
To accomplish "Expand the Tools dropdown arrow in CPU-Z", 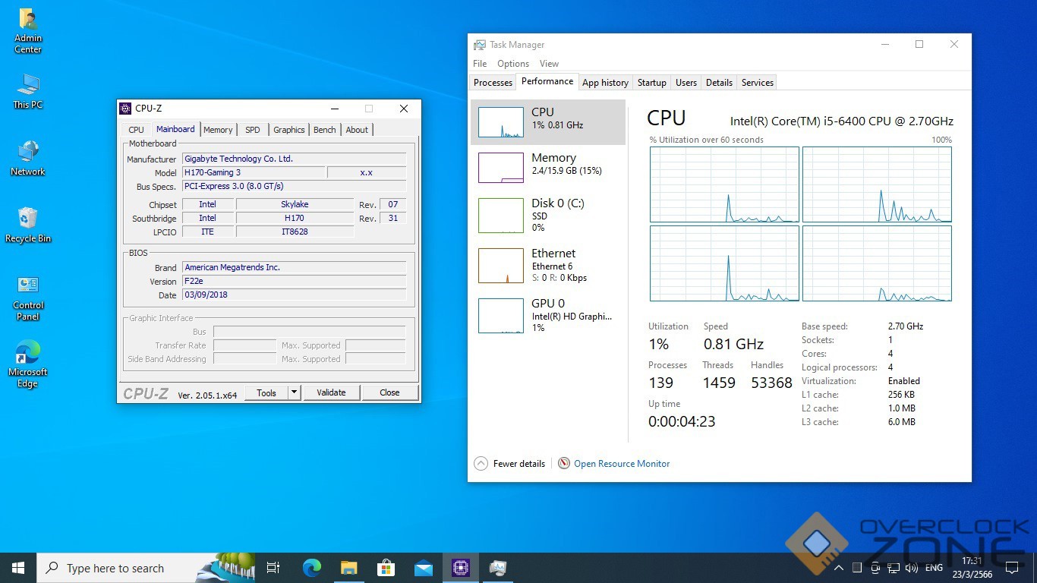I will (x=295, y=392).
